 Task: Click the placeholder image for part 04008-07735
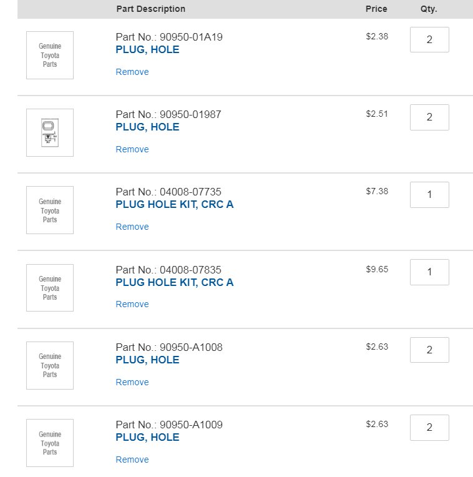[x=50, y=210]
